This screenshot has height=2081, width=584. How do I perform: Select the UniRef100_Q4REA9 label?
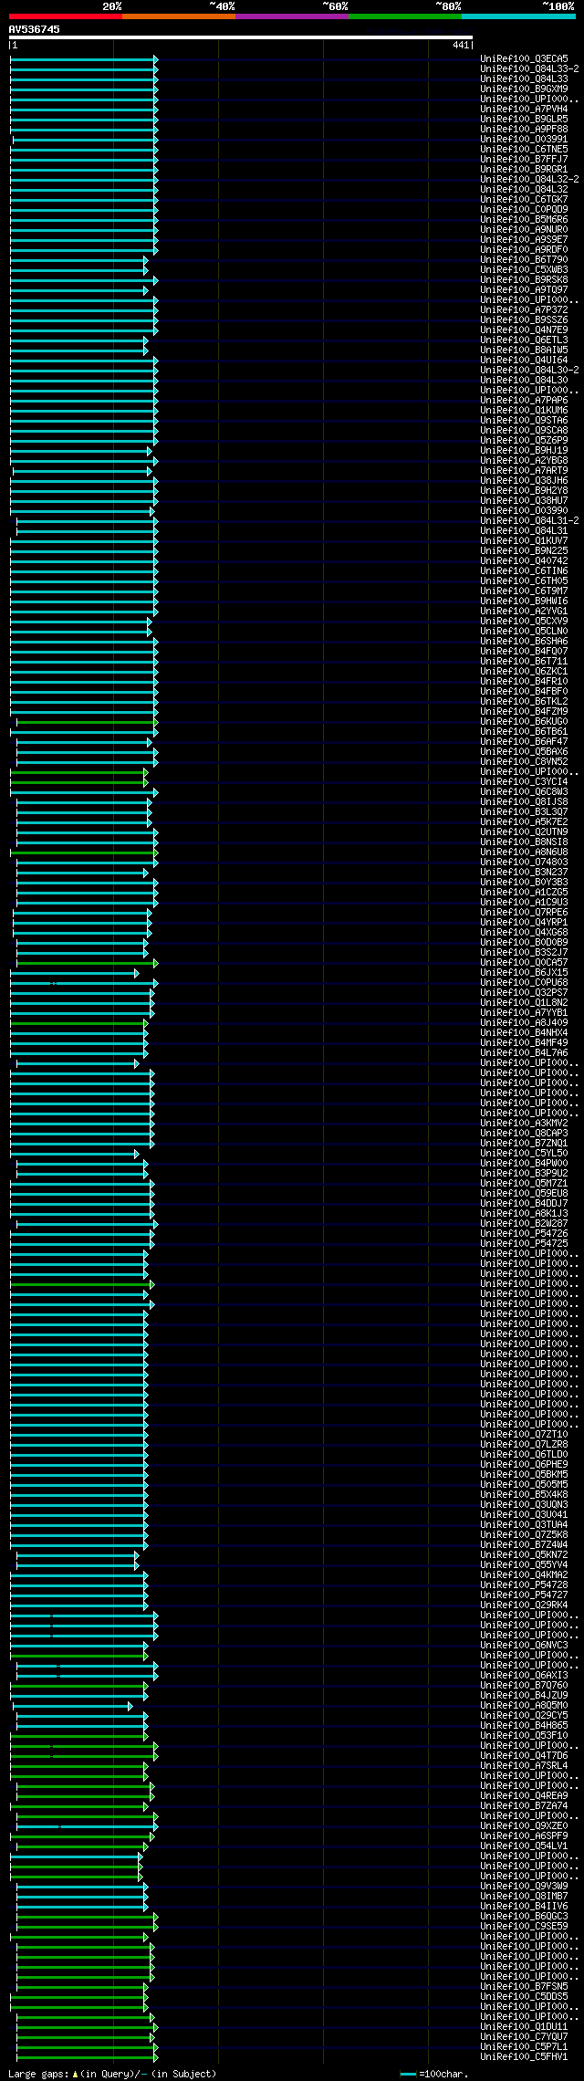click(x=524, y=1795)
